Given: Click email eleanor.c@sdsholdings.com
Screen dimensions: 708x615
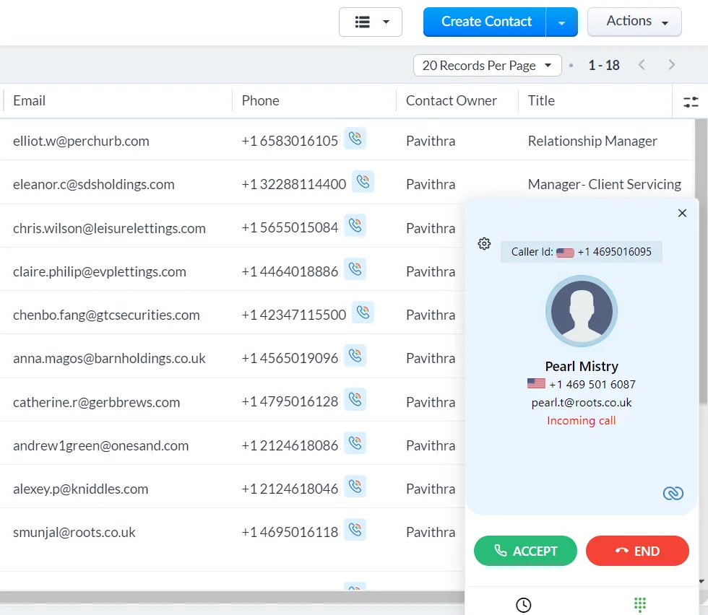Looking at the screenshot, I should 93,185.
